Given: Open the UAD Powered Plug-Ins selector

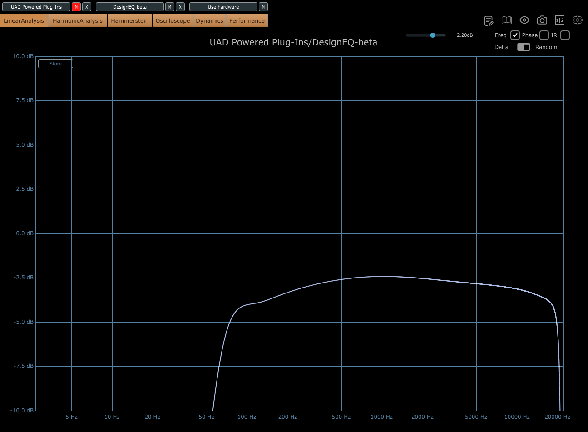Looking at the screenshot, I should point(36,7).
